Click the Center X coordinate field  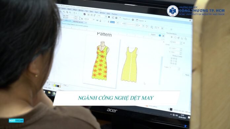click(x=175, y=48)
